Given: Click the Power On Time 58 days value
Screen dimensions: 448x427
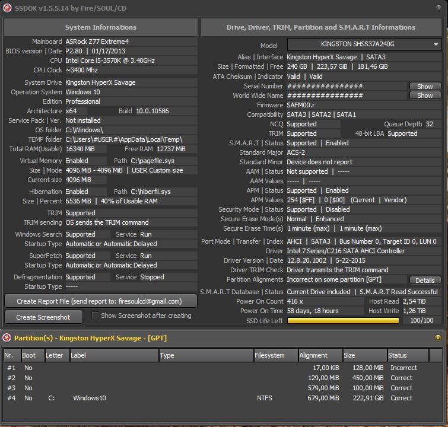Looking at the screenshot, I should [313, 311].
